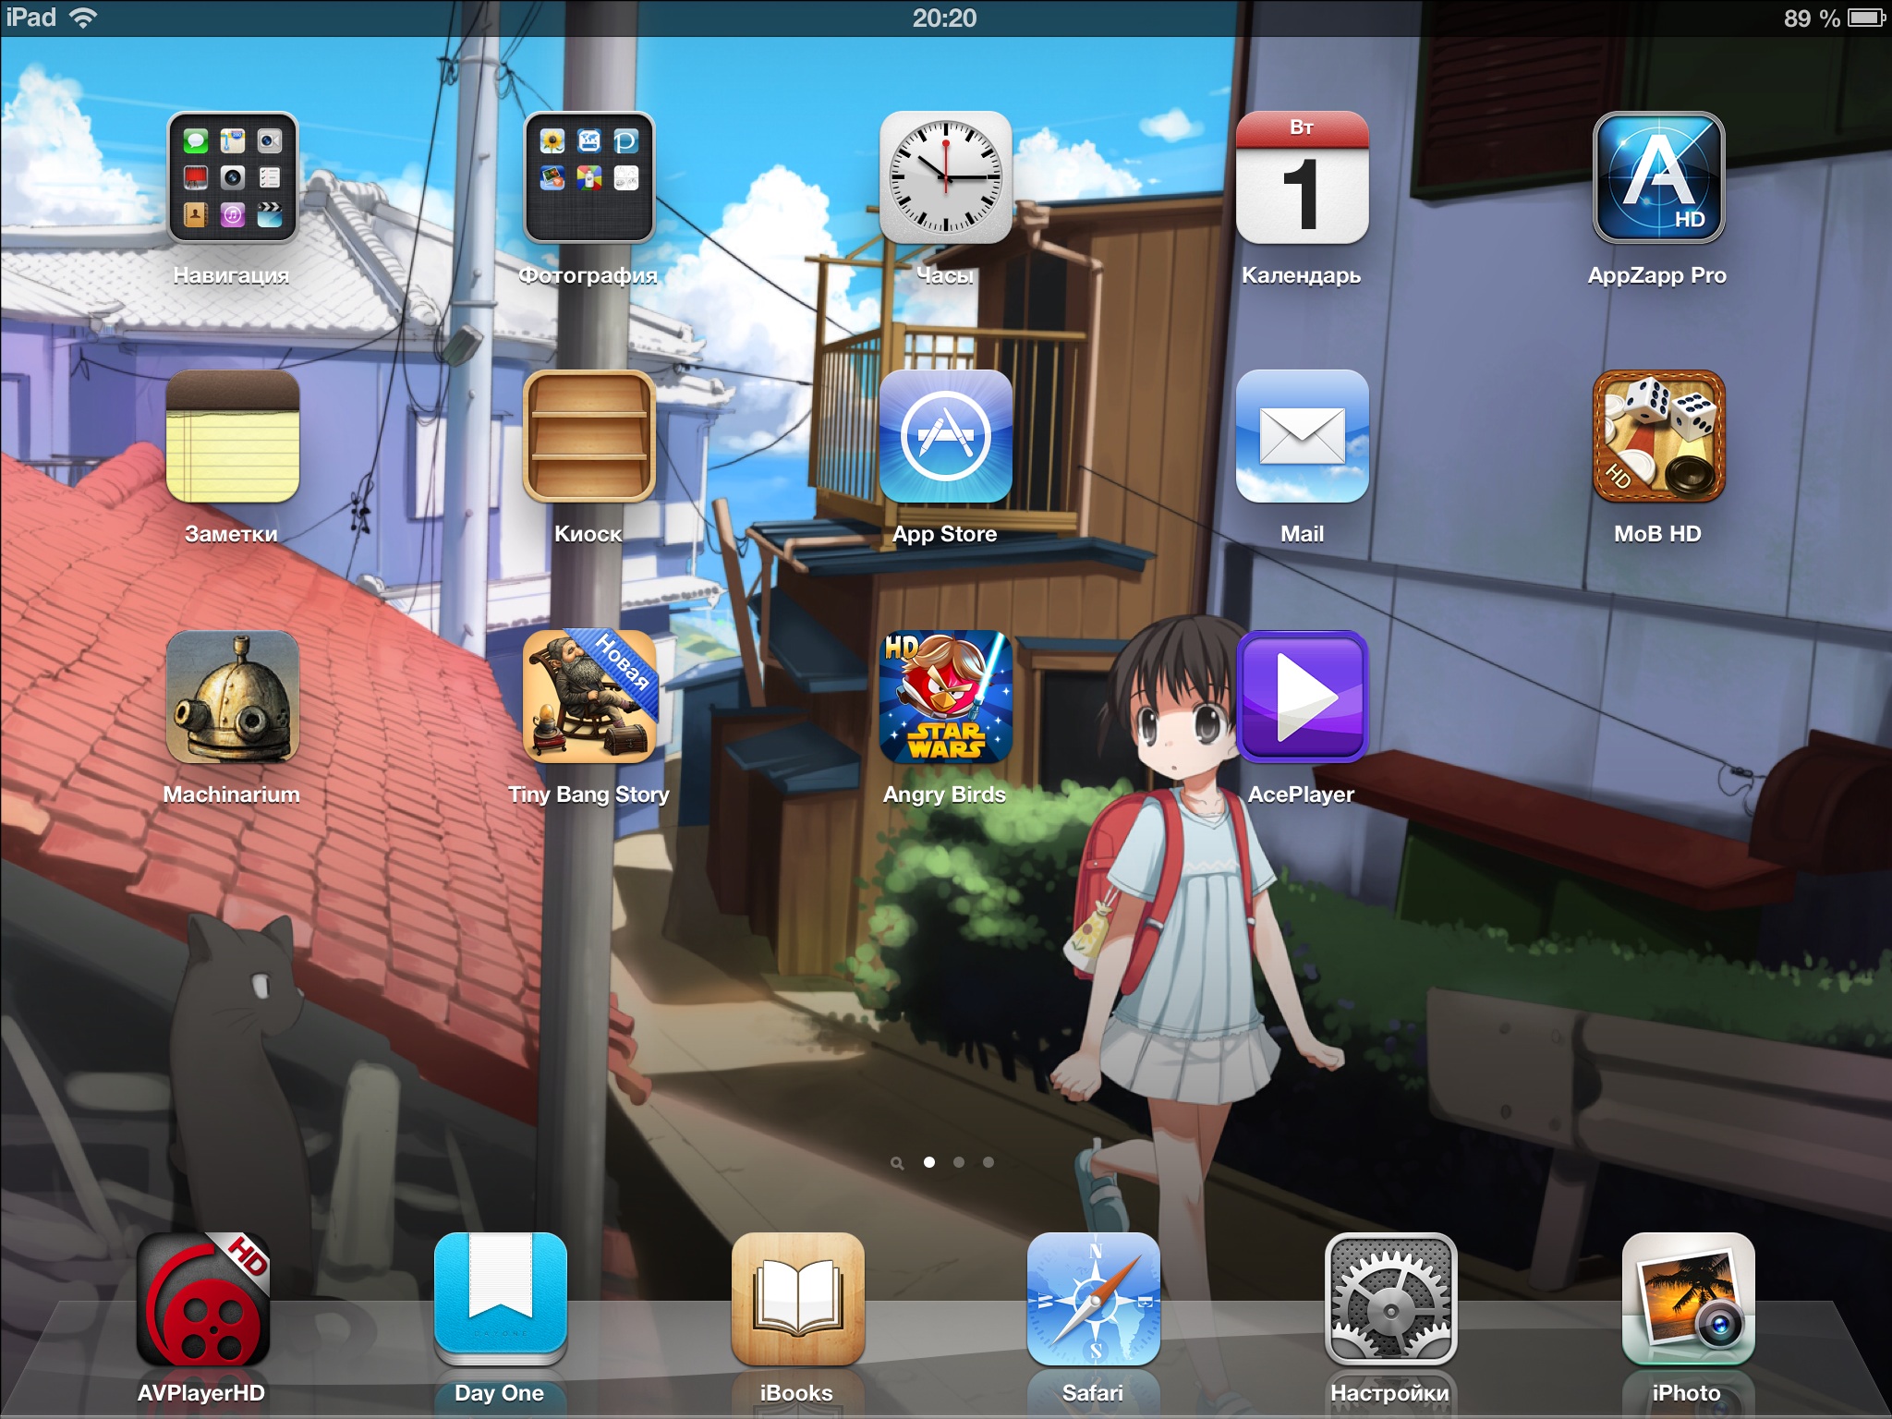Open Настройки settings from dock
This screenshot has width=1892, height=1419.
point(1390,1299)
